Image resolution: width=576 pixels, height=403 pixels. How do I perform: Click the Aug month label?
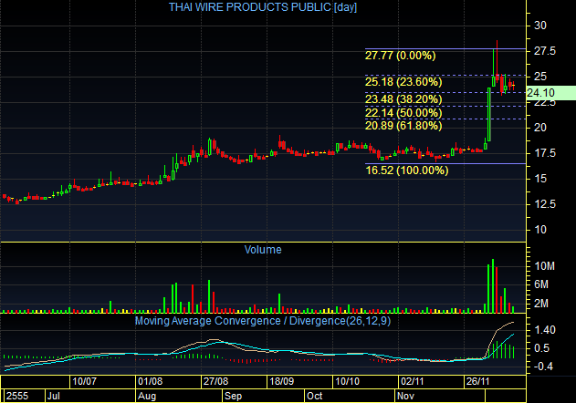point(147,396)
